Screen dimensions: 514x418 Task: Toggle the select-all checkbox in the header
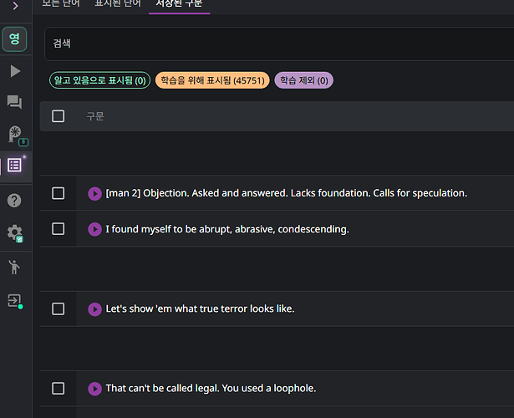pos(58,116)
